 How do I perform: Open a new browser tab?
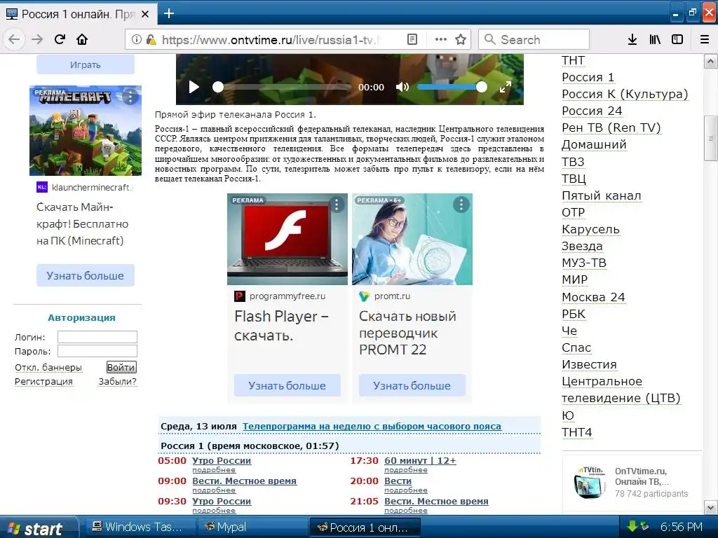coord(169,14)
